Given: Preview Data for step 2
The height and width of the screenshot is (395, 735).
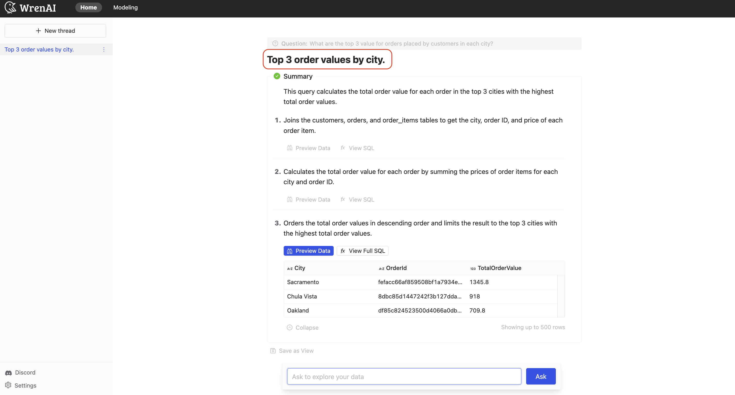Looking at the screenshot, I should pyautogui.click(x=309, y=200).
